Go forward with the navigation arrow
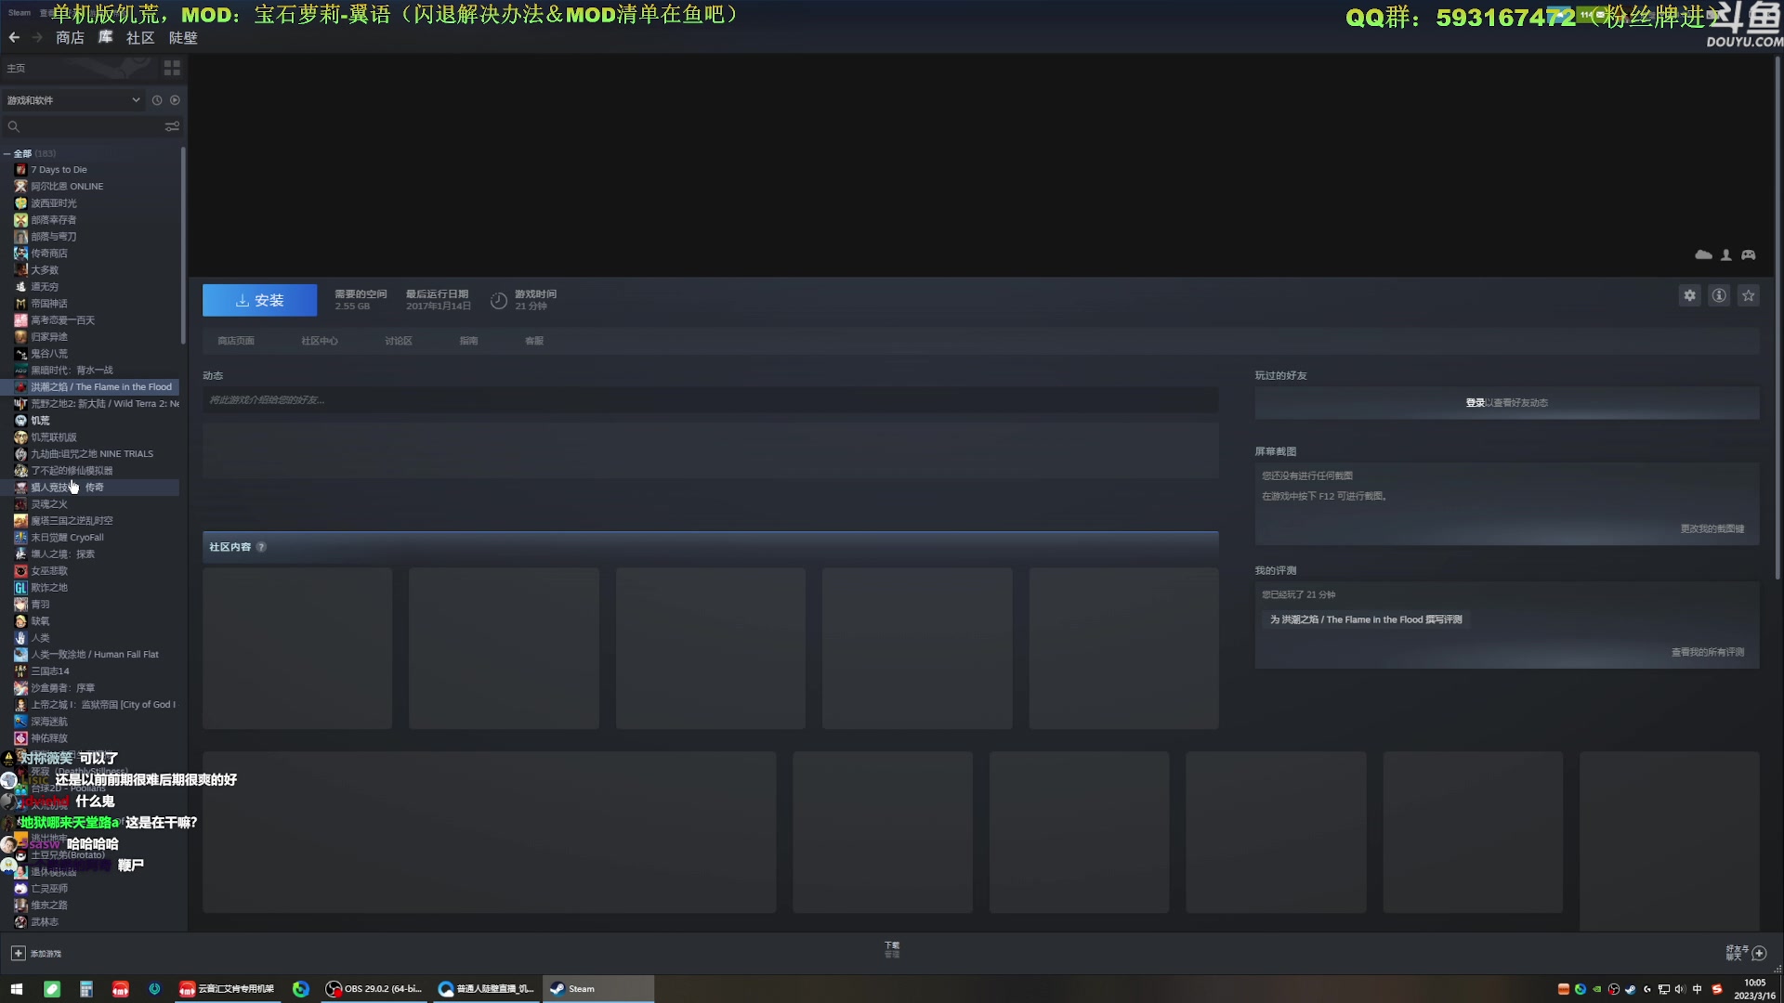This screenshot has height=1003, width=1784. tap(37, 38)
